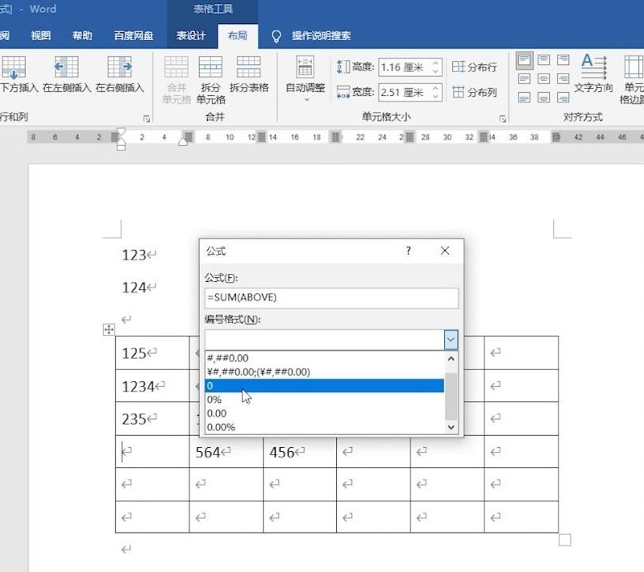
Task: Click the format list scrollbar thumb
Action: 451,396
